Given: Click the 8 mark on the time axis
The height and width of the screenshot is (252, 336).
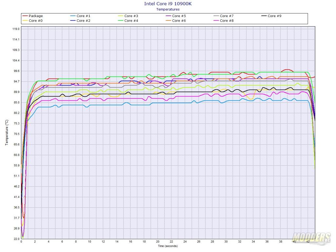Looking at the screenshot, I should (76, 241).
